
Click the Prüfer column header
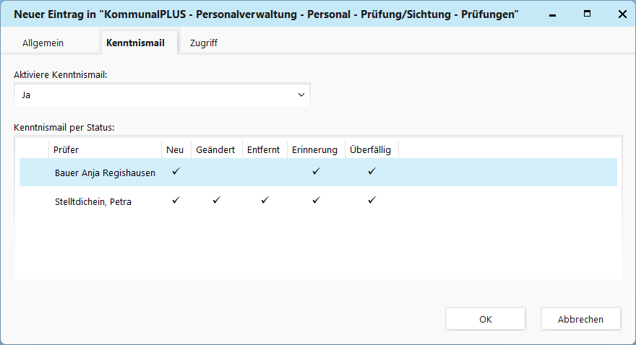(105, 149)
